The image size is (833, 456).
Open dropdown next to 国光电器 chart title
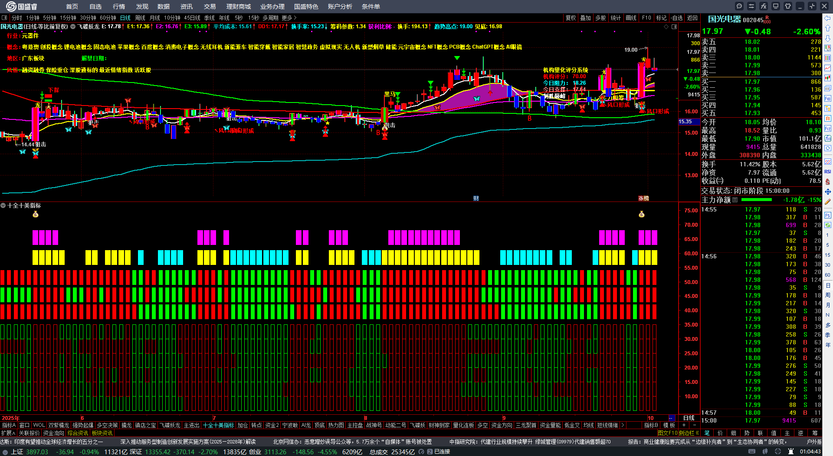[73, 26]
